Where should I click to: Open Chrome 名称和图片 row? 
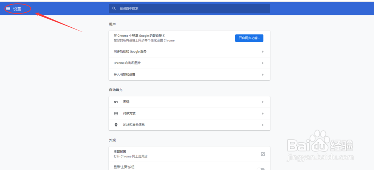tap(189, 63)
